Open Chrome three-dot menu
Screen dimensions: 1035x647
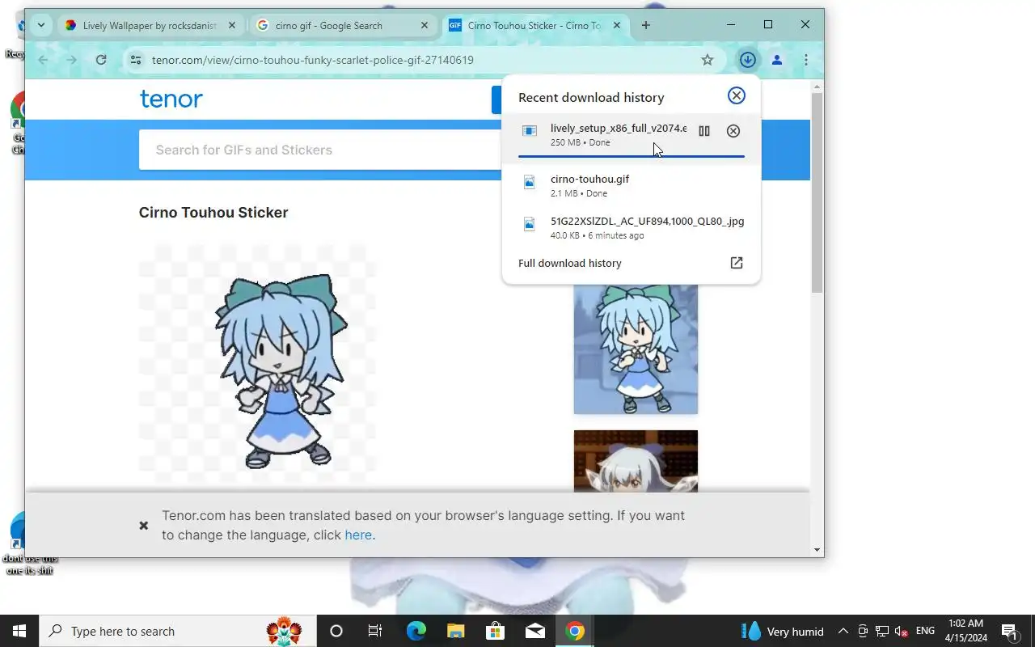click(805, 60)
